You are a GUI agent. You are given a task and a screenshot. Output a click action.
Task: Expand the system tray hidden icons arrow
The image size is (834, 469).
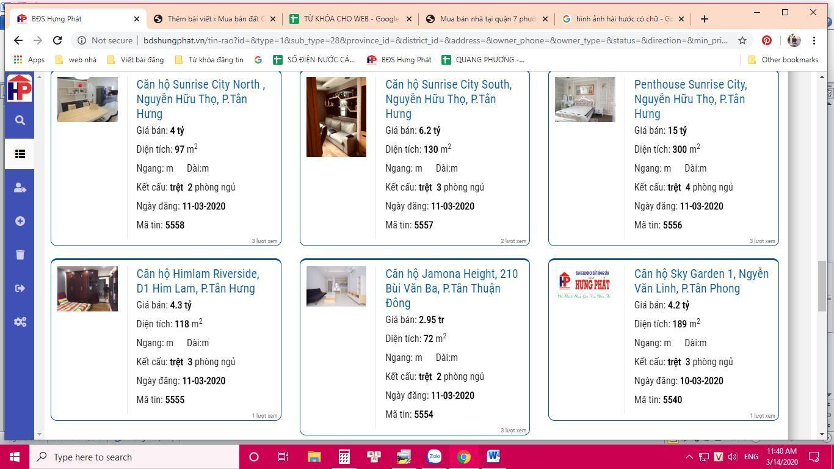pos(689,457)
